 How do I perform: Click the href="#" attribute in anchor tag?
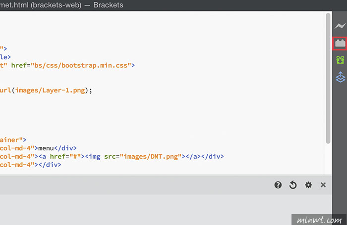pos(65,156)
